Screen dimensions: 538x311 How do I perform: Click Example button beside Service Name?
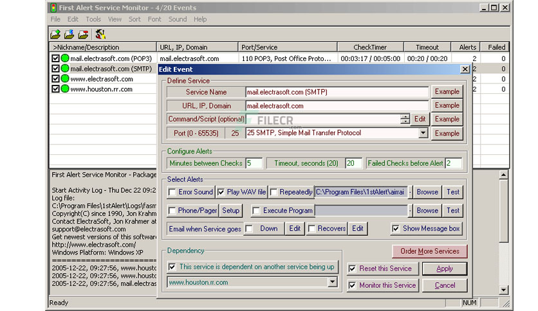click(x=447, y=92)
